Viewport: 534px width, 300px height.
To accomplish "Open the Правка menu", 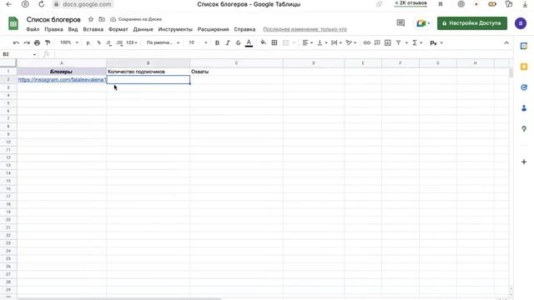I will (x=53, y=29).
